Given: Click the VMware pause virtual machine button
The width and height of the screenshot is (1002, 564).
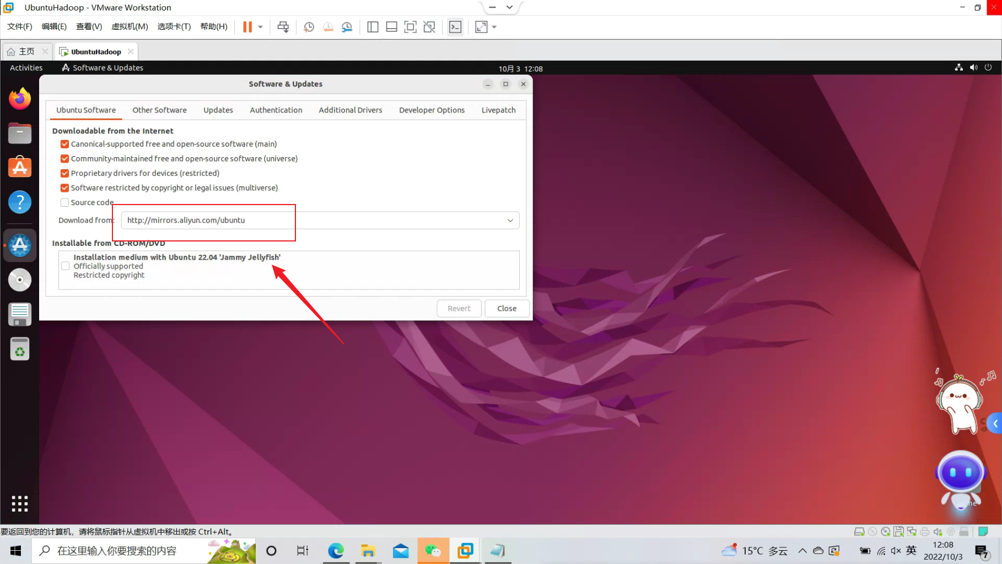Looking at the screenshot, I should point(247,27).
